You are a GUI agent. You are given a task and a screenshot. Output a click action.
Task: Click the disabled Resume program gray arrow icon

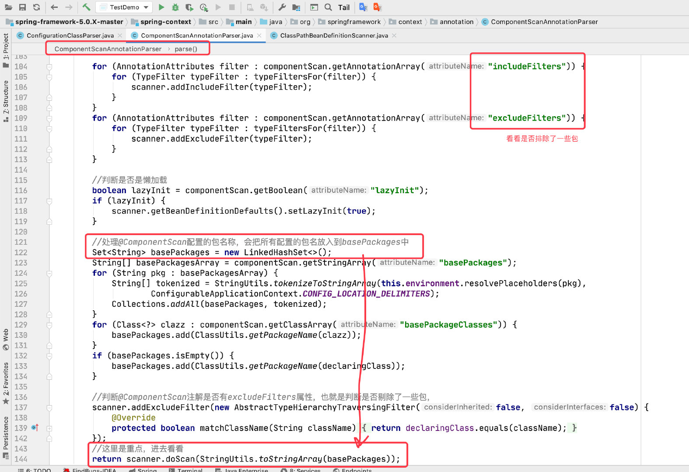(218, 7)
